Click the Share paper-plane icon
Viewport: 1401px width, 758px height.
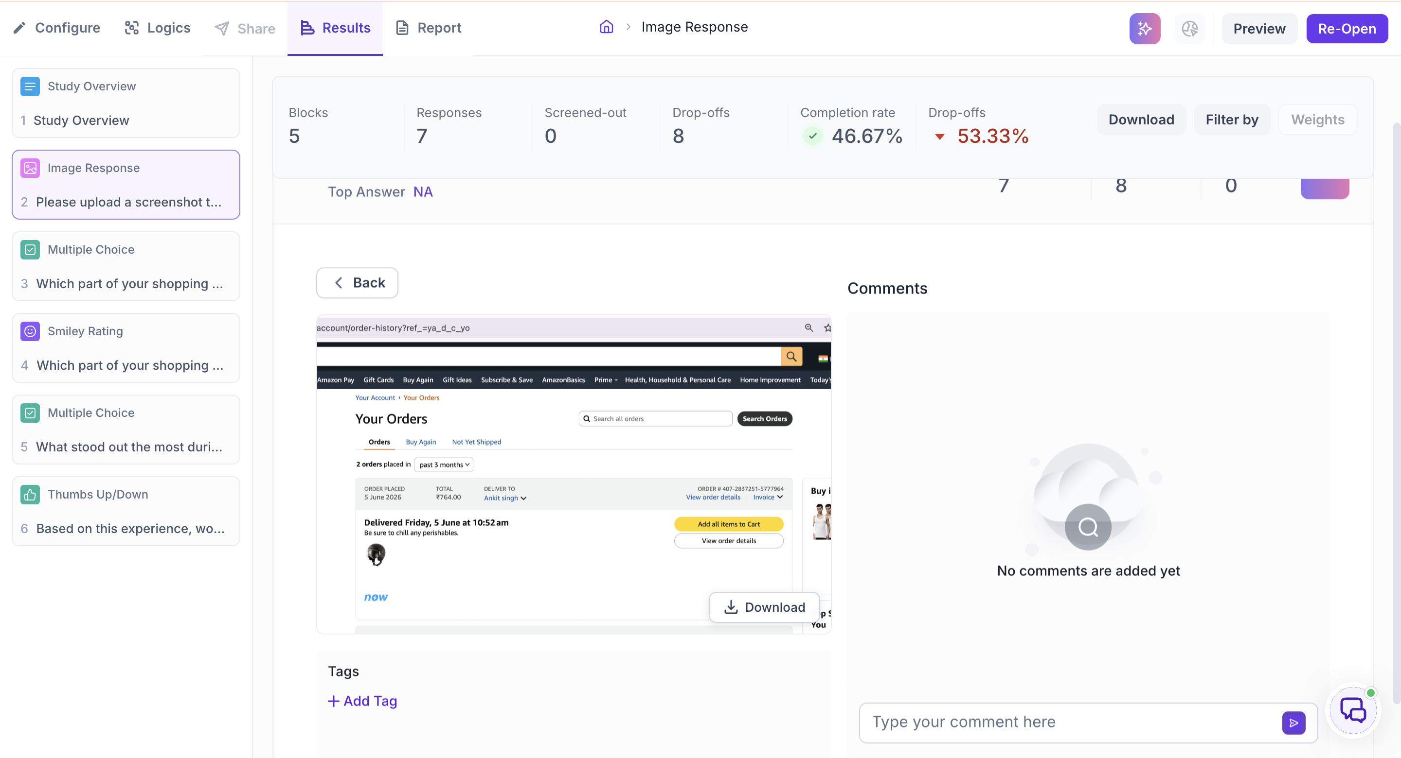221,28
